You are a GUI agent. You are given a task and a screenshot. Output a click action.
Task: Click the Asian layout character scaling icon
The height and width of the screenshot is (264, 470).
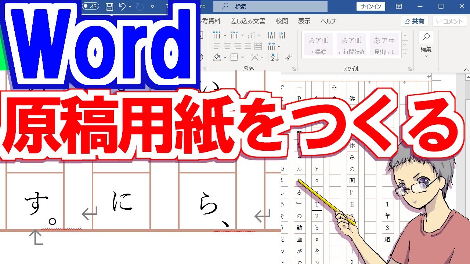click(254, 57)
